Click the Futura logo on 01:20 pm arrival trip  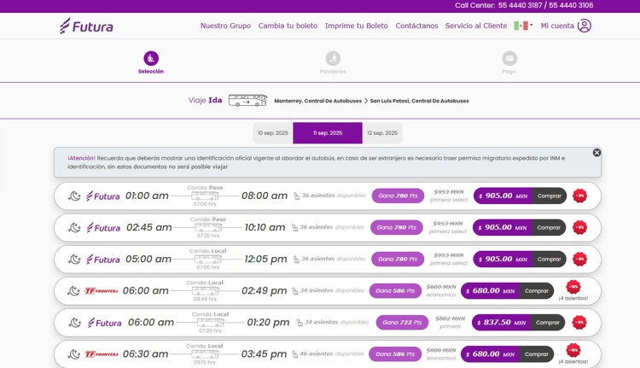tap(104, 323)
